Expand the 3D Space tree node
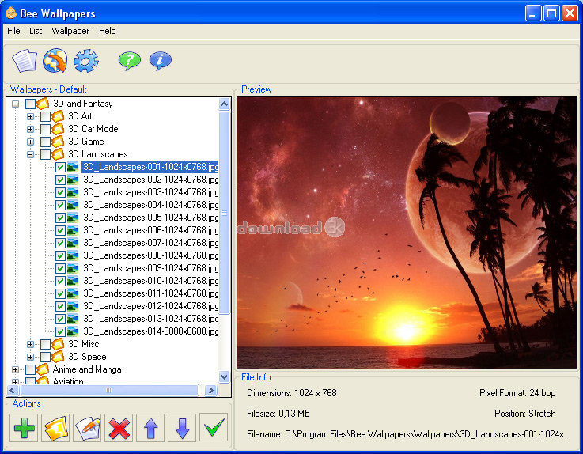583x454 pixels. (x=31, y=357)
